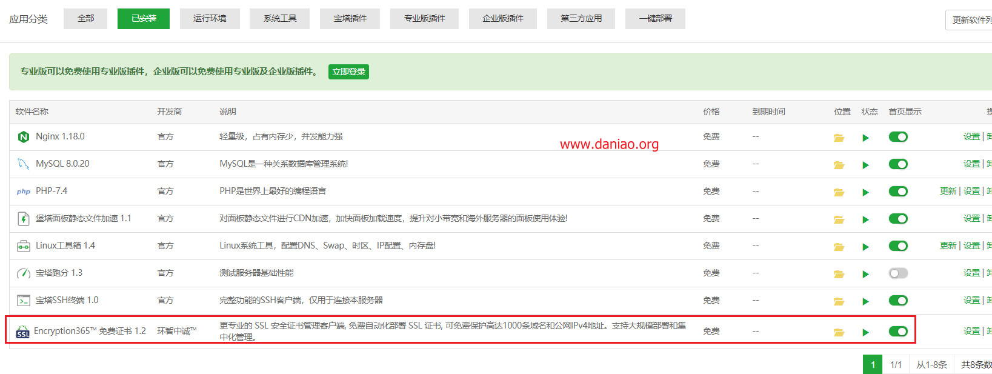Click Nginx running status play icon
Image resolution: width=992 pixels, height=374 pixels.
[865, 138]
